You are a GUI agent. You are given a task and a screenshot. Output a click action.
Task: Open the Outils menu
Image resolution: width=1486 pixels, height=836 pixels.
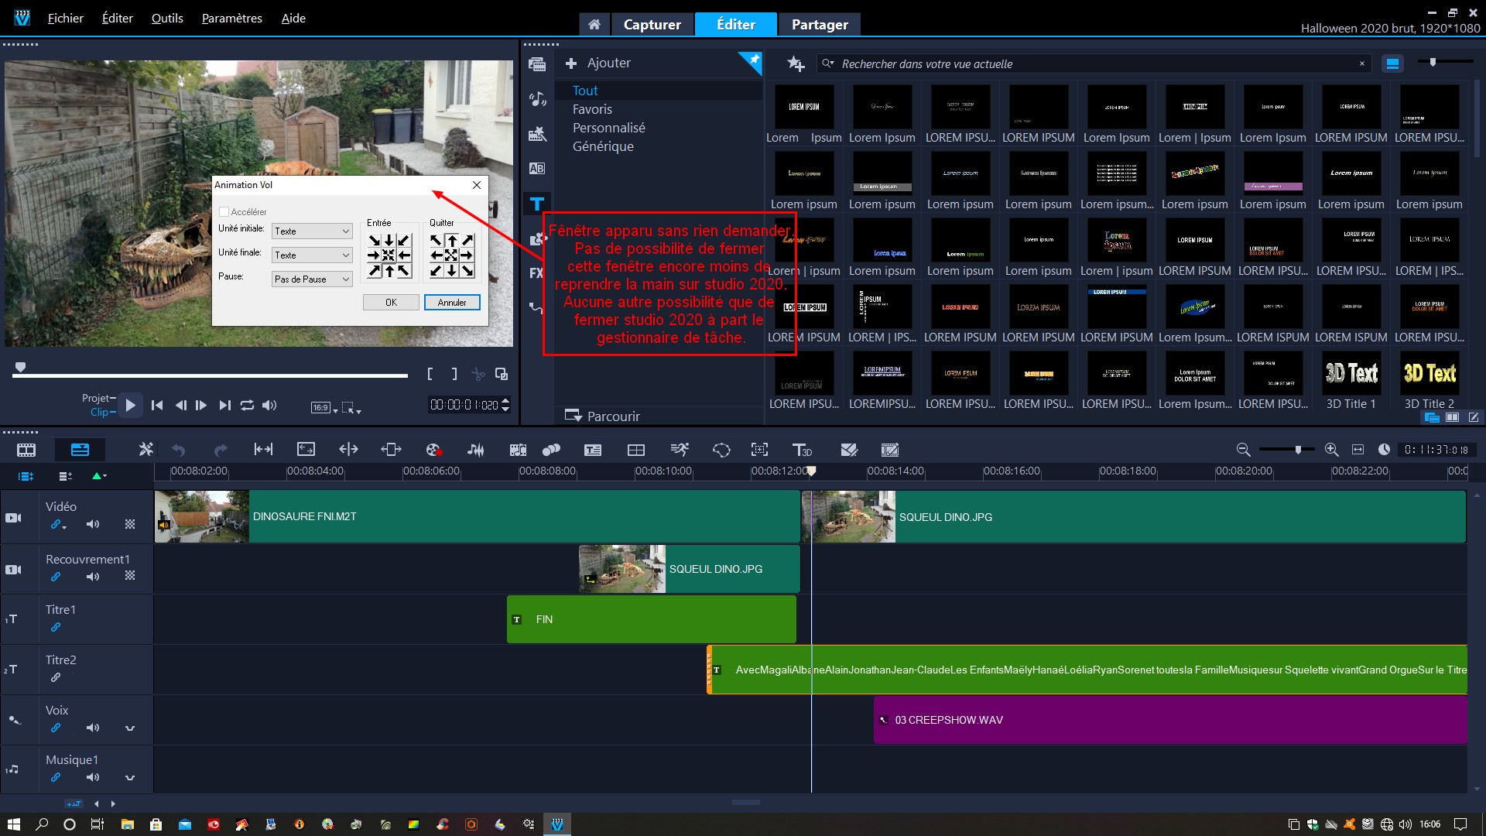coord(167,18)
